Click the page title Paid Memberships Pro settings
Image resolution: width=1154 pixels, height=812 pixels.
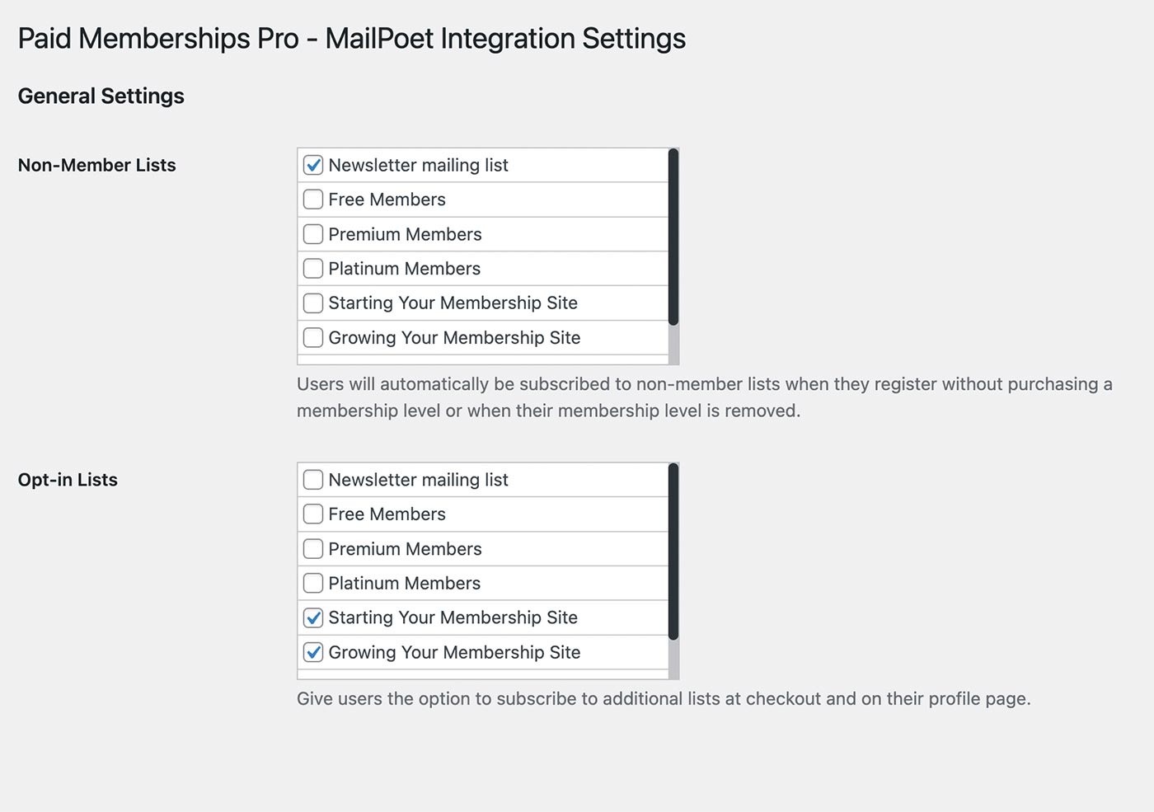point(351,38)
